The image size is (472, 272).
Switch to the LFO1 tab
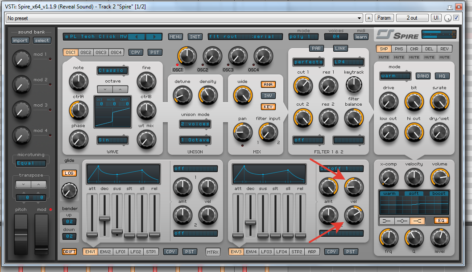tap(120, 252)
